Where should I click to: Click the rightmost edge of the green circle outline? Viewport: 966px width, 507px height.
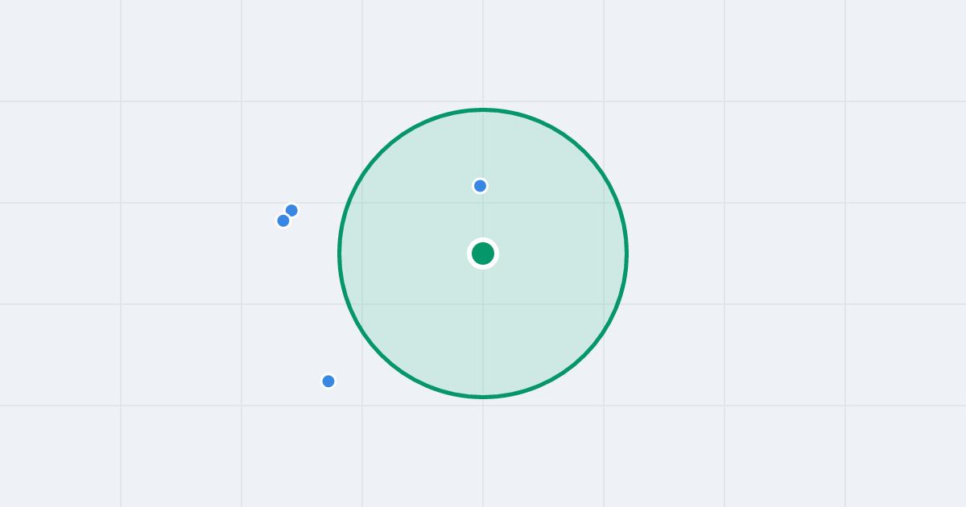tap(626, 253)
